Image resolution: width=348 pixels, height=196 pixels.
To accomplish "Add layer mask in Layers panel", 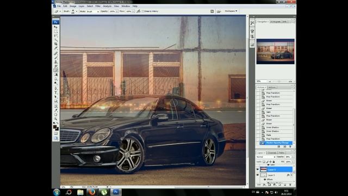I will [269, 185].
